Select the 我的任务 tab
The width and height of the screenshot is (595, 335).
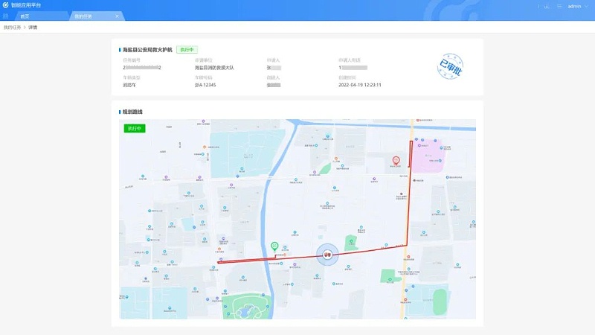point(83,16)
